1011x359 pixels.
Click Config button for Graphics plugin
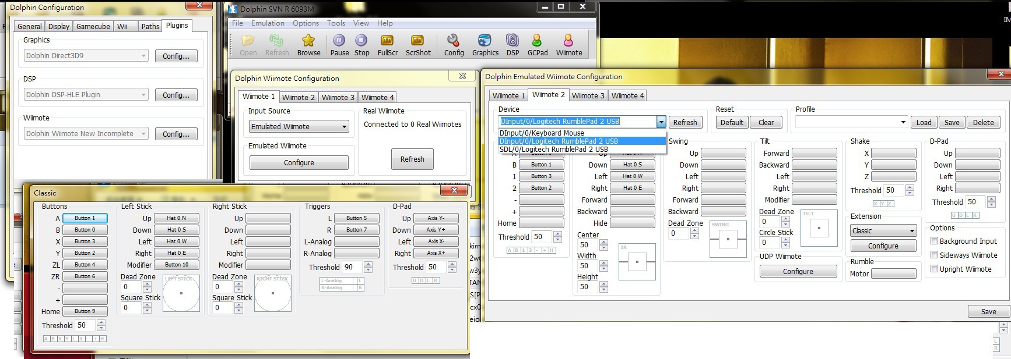point(176,56)
